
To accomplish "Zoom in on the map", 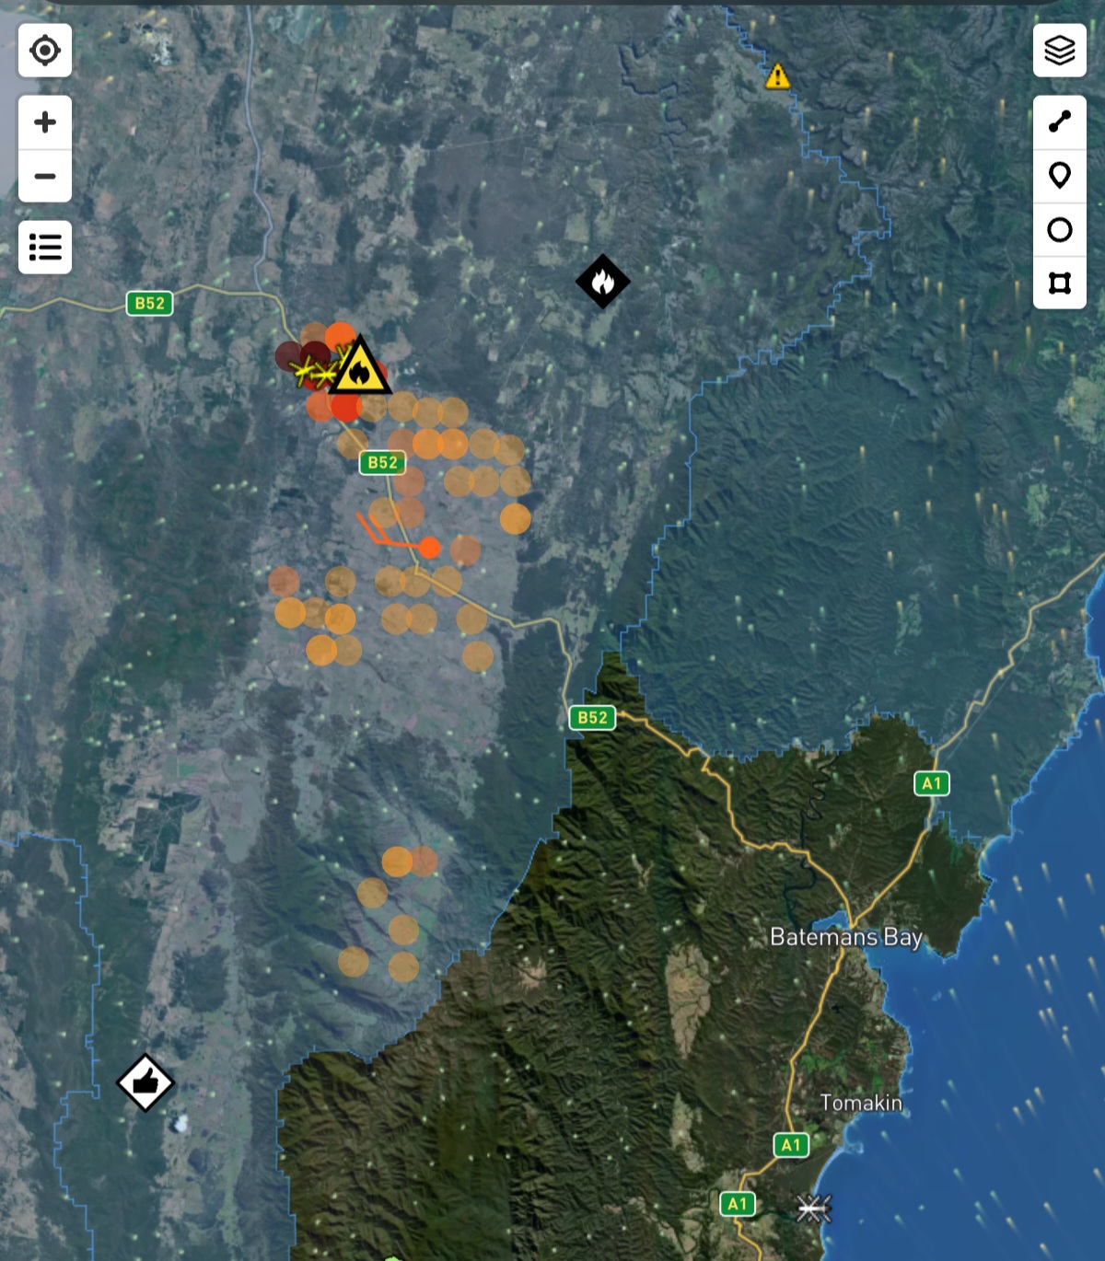I will pyautogui.click(x=45, y=122).
